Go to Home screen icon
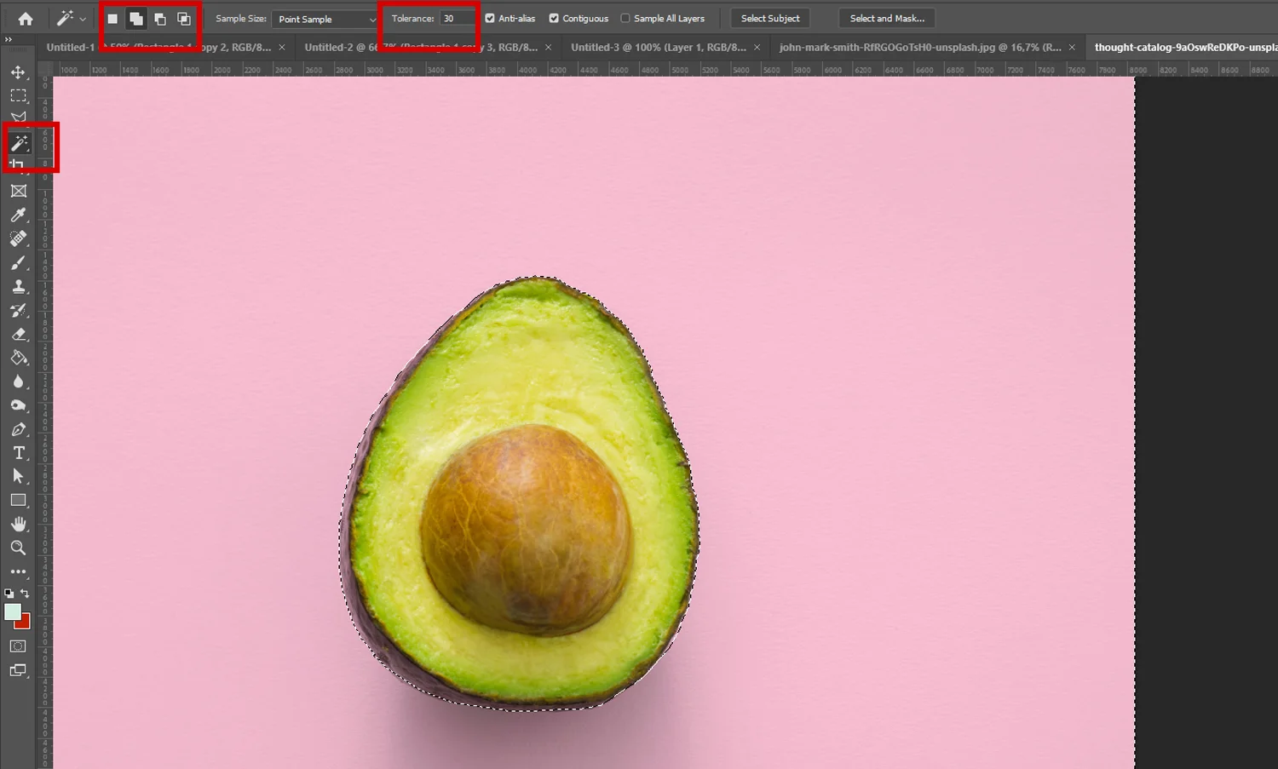This screenshot has width=1278, height=769. point(26,19)
